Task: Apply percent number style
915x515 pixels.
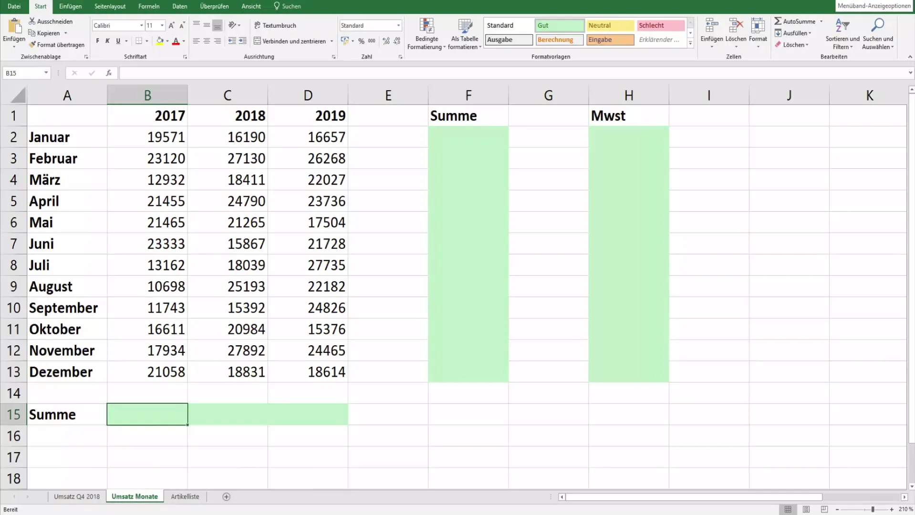Action: pos(361,41)
